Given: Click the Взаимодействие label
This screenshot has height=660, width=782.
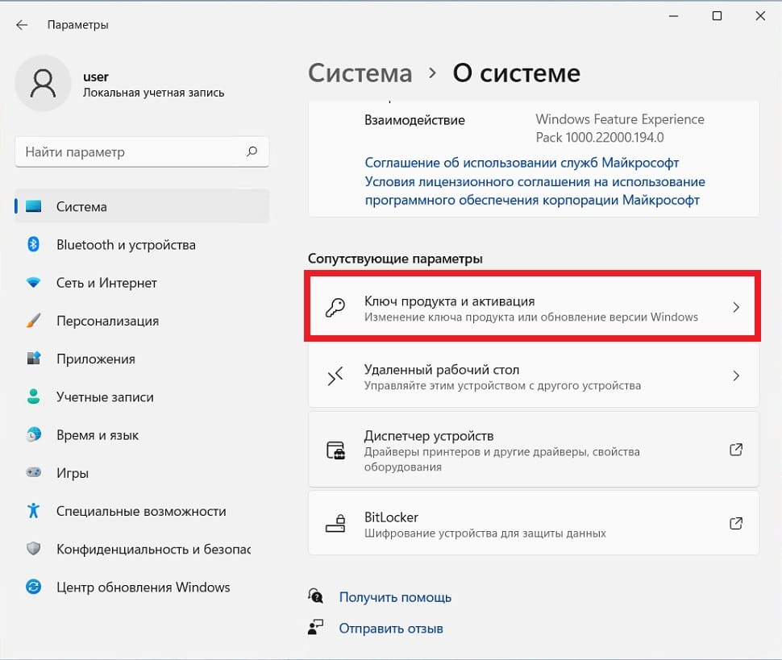Looking at the screenshot, I should (414, 119).
